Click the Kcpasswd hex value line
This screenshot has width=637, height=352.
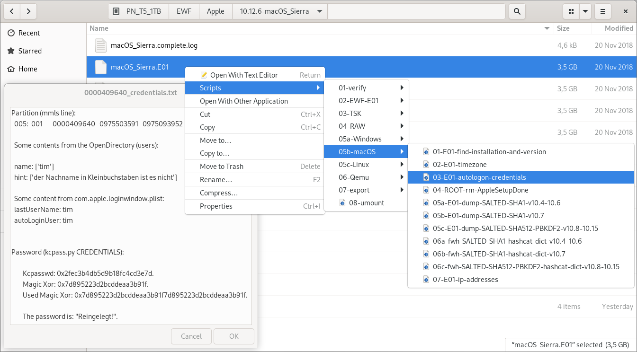[88, 273]
